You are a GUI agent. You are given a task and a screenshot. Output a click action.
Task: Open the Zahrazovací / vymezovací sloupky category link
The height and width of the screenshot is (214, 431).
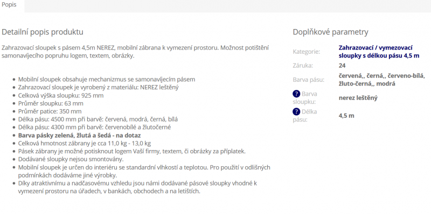coord(379,52)
